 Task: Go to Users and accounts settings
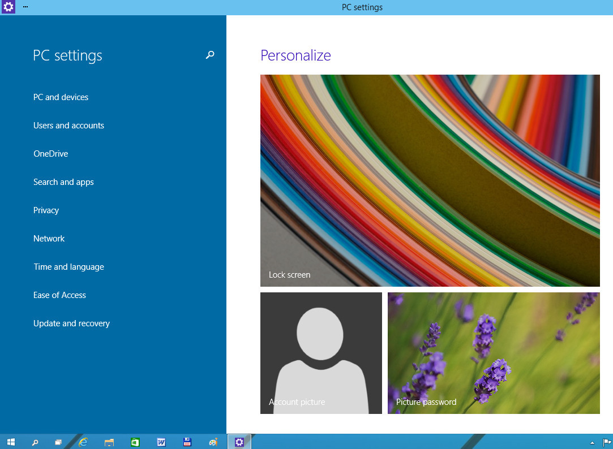point(68,126)
